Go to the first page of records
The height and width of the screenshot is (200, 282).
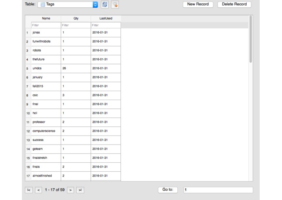click(29, 190)
